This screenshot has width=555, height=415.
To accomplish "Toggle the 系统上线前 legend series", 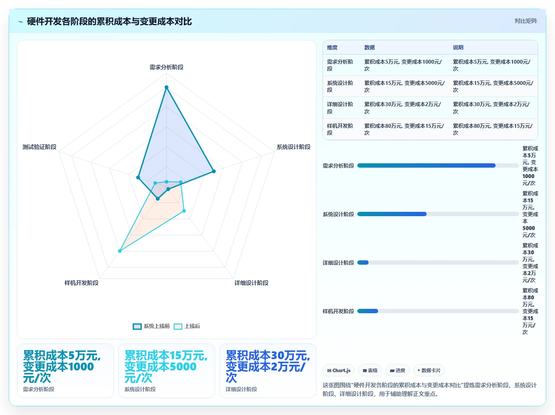I will [151, 326].
